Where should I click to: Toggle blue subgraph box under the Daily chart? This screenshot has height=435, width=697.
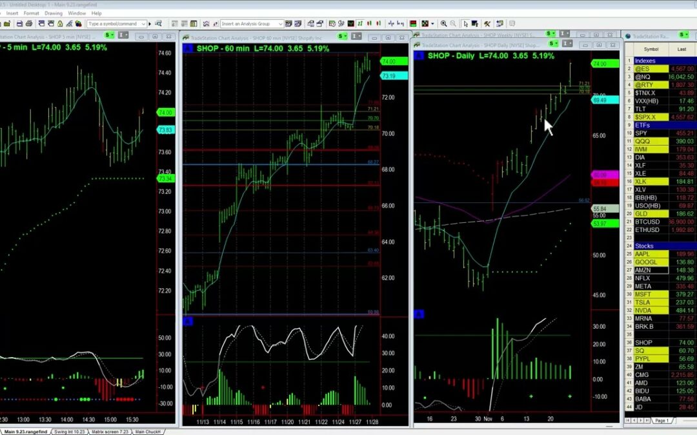(x=418, y=314)
